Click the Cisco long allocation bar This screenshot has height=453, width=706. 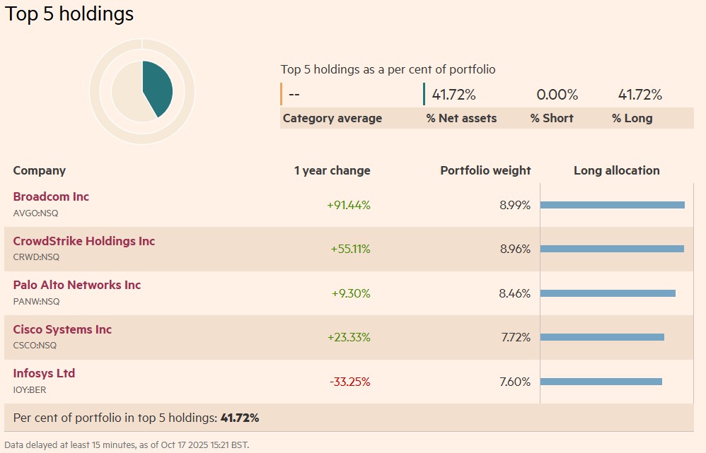(x=602, y=337)
